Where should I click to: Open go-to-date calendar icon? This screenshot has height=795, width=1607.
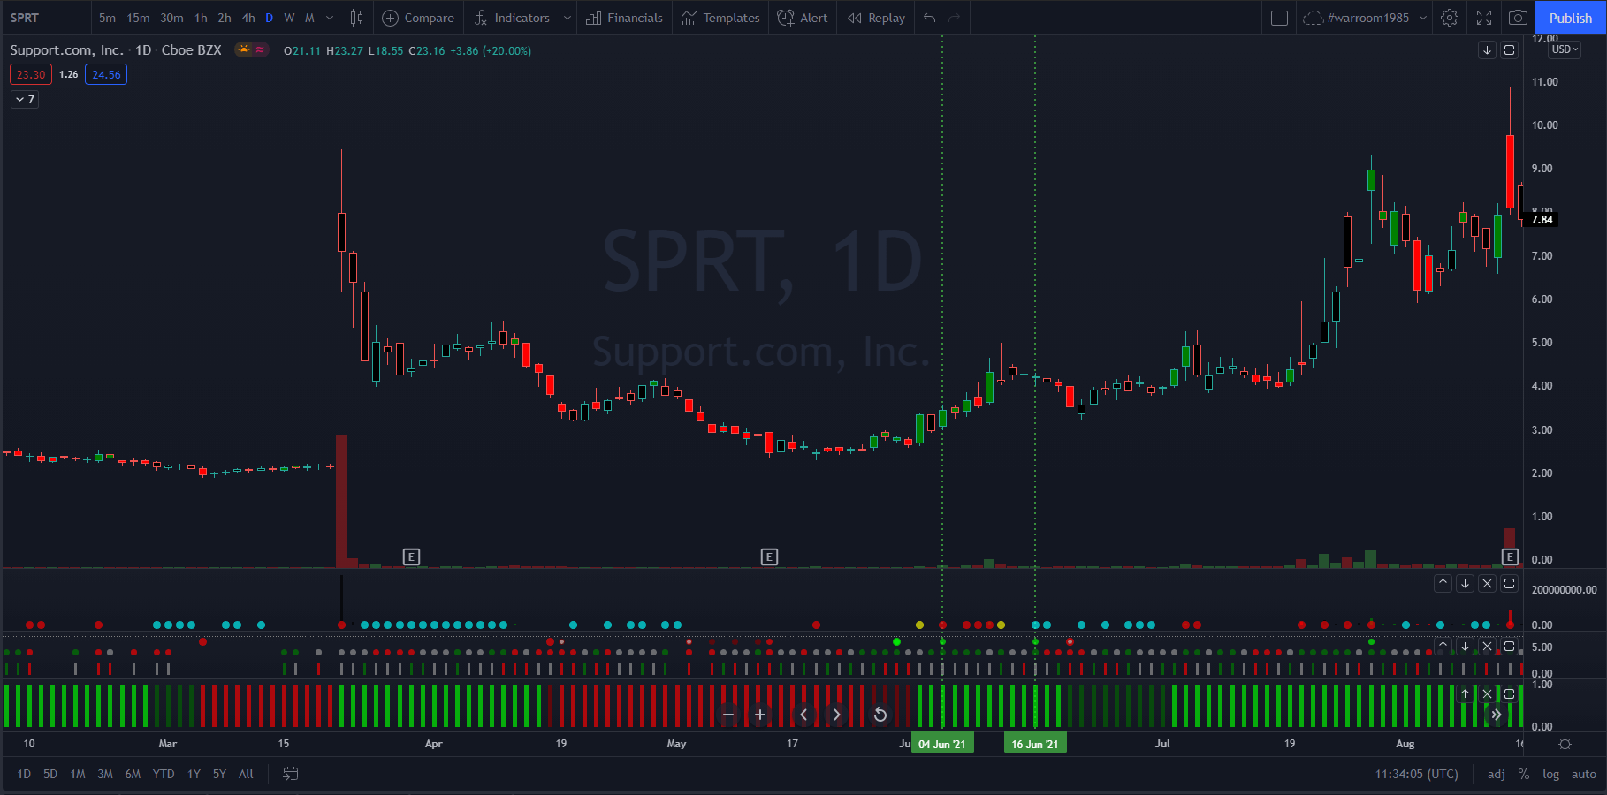290,774
